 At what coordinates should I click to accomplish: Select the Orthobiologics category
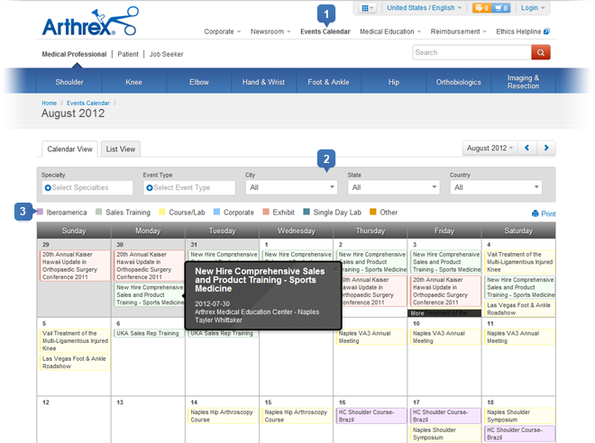click(458, 82)
